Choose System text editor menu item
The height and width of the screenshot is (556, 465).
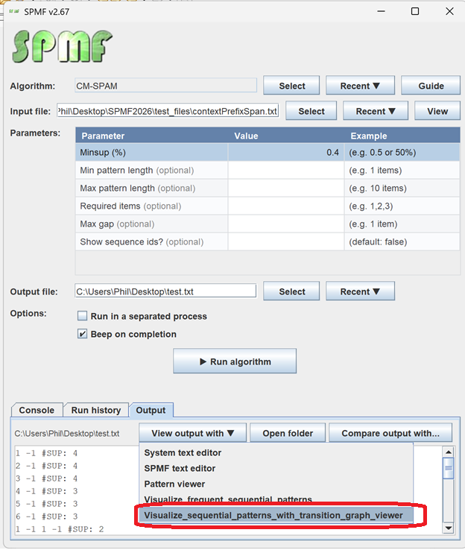(x=276, y=453)
